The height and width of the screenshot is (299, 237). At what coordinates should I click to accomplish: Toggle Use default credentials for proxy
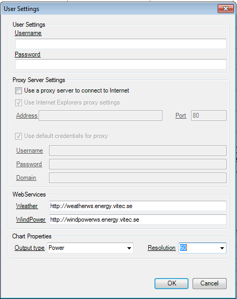click(x=18, y=136)
